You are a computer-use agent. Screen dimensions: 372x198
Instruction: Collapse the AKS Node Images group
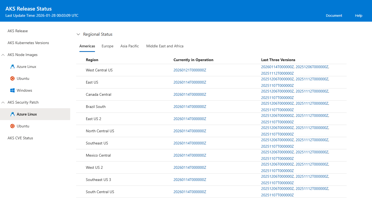coord(3,54)
